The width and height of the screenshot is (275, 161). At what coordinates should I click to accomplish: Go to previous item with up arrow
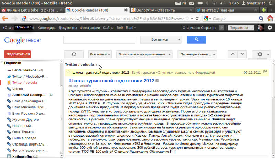pos(233,54)
